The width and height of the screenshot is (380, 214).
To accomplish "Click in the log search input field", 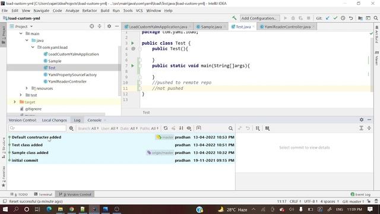I will tap(37, 128).
